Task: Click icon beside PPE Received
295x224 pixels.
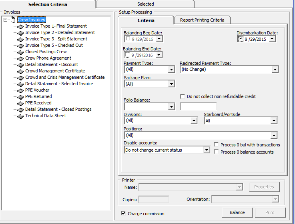Action: tap(20, 103)
